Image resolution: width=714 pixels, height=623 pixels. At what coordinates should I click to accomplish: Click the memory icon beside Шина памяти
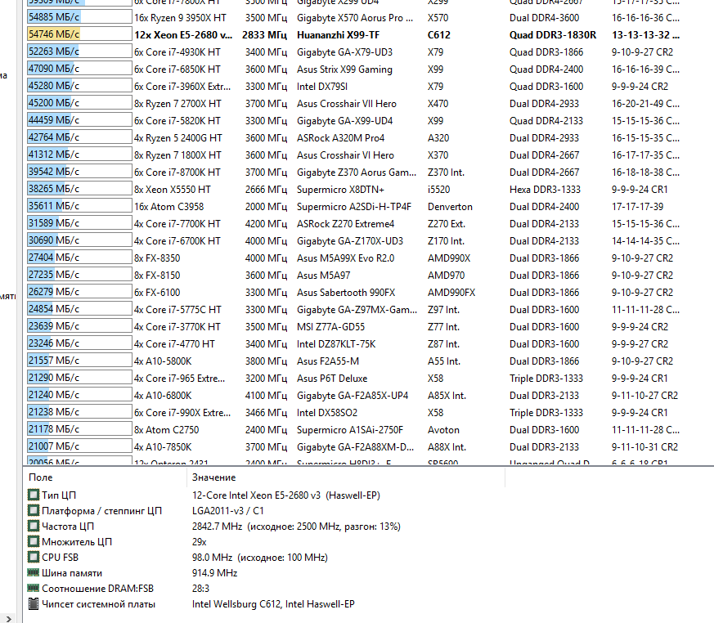34,572
